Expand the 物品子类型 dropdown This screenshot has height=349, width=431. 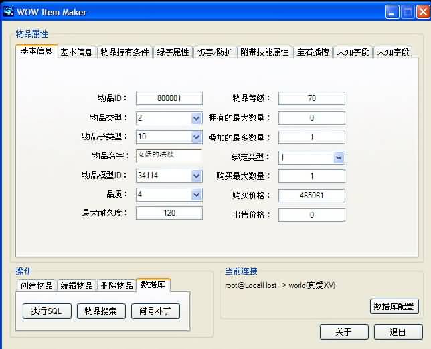(196, 137)
